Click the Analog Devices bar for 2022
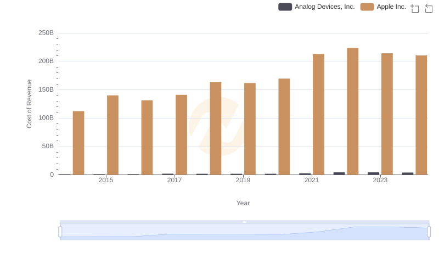This screenshot has width=439, height=253. pyautogui.click(x=339, y=173)
